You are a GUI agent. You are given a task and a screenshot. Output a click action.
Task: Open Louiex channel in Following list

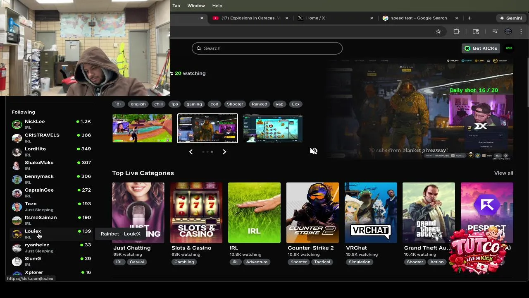click(51, 234)
